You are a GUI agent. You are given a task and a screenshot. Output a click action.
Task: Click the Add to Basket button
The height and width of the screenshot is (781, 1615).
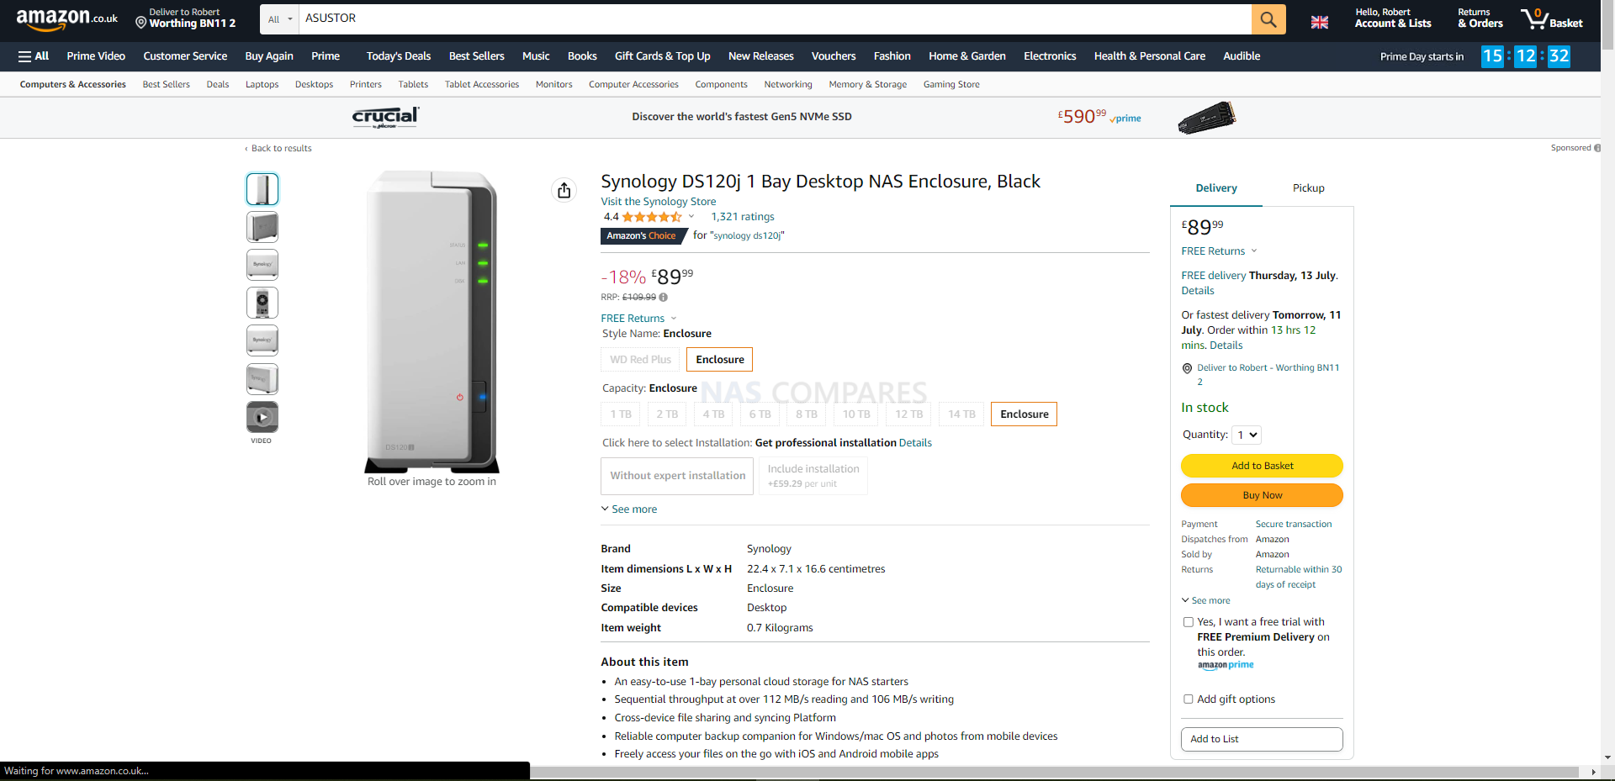pyautogui.click(x=1262, y=466)
